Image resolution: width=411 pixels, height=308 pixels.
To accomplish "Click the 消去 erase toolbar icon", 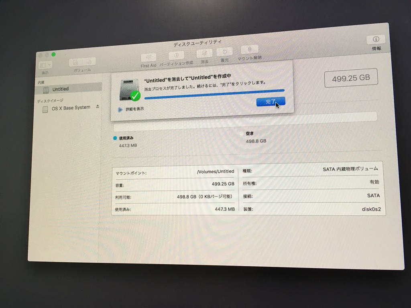I will coord(204,53).
